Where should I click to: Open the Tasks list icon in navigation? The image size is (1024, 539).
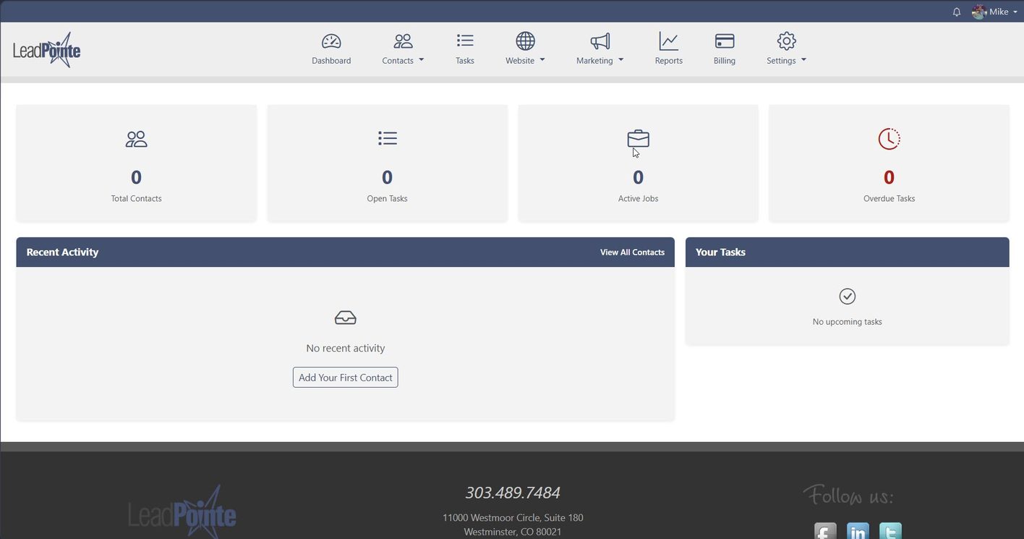(x=465, y=41)
